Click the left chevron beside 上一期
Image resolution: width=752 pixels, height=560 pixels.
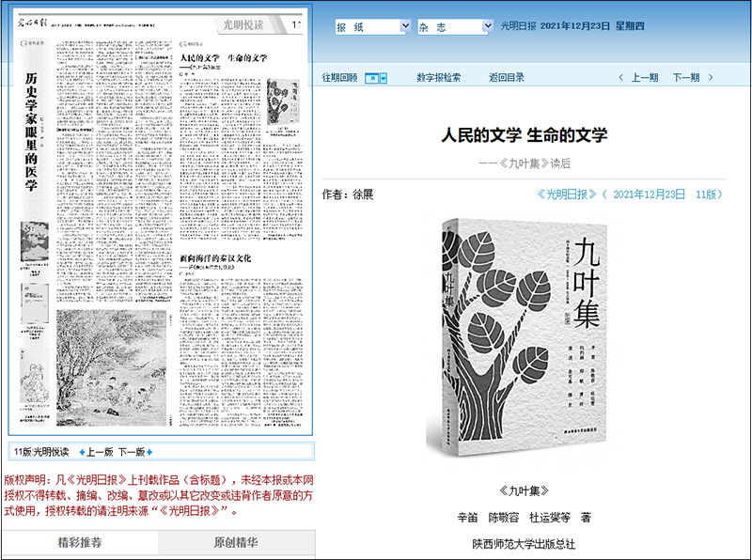point(621,78)
